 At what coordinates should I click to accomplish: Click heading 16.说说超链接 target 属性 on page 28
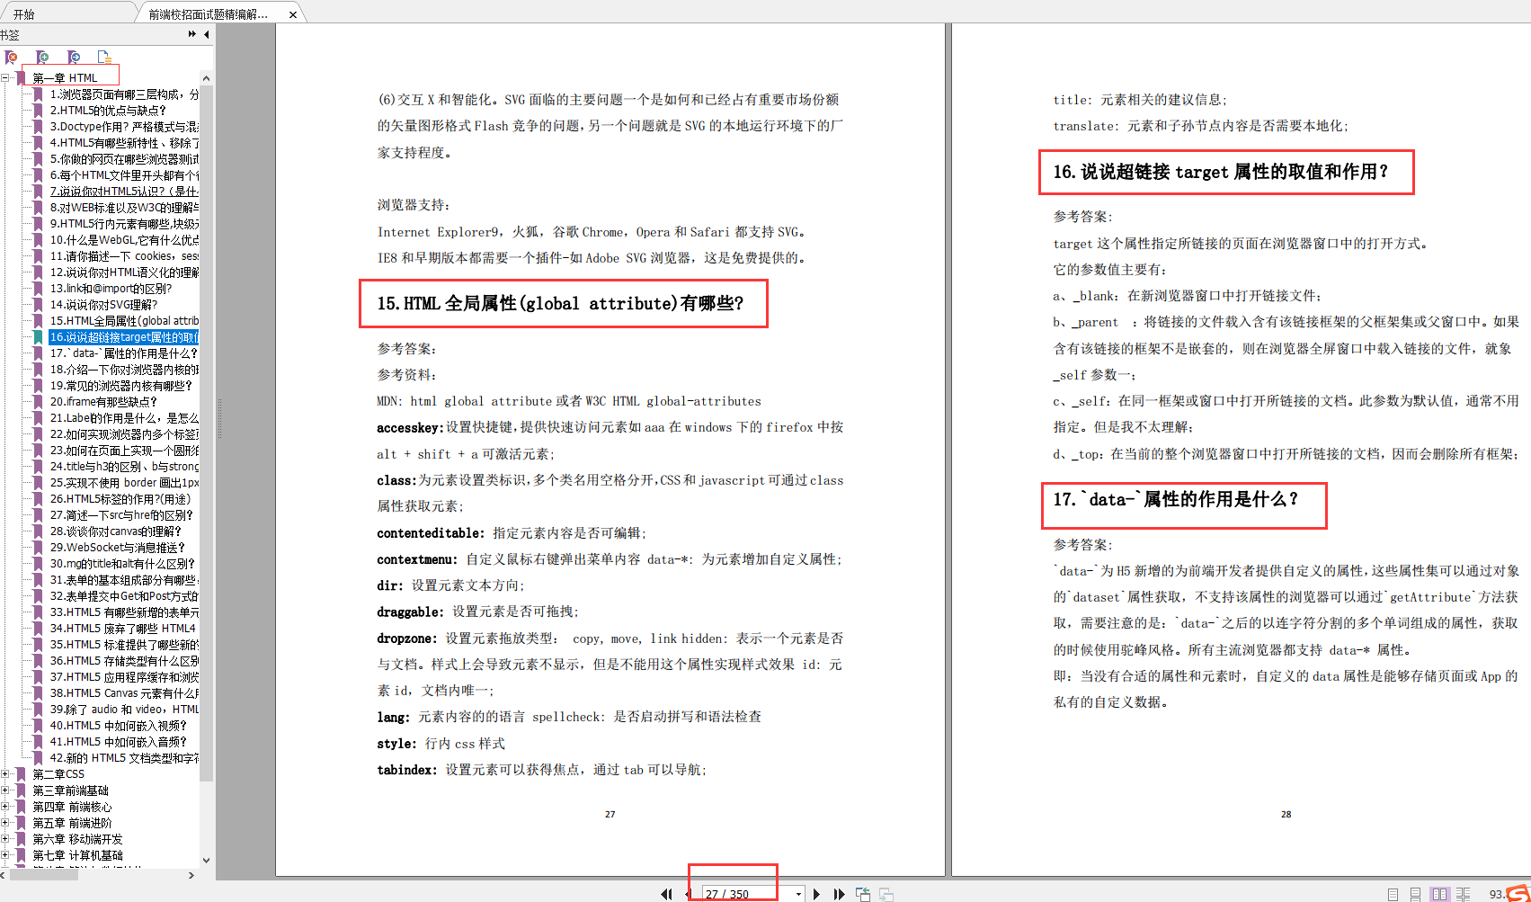pyautogui.click(x=1221, y=172)
